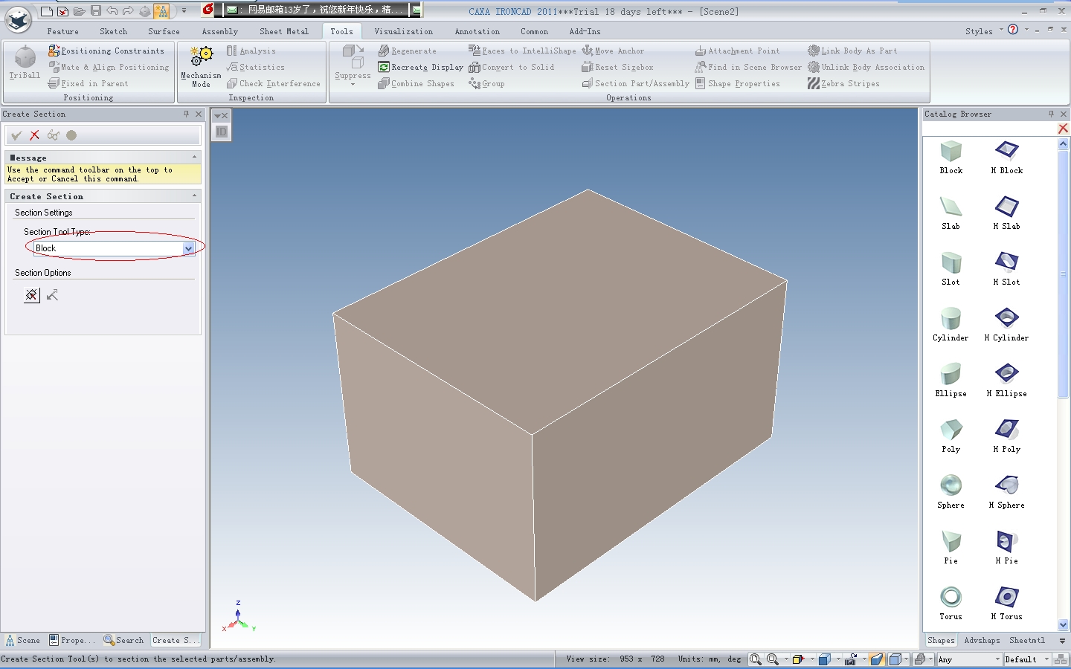Toggle the auto-hide pin of Create Section panel
The image size is (1071, 669).
pyautogui.click(x=186, y=114)
